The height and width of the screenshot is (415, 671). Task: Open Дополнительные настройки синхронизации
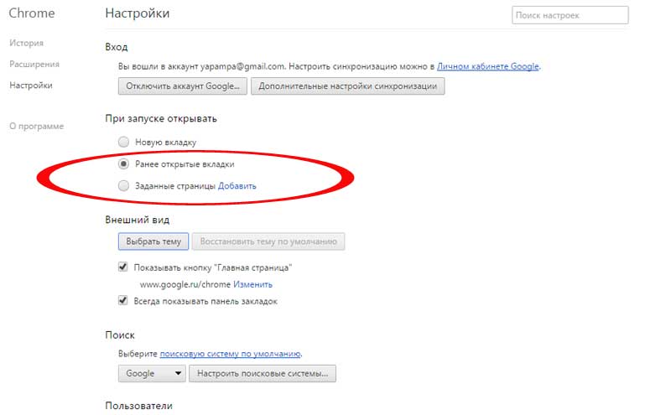click(x=347, y=86)
